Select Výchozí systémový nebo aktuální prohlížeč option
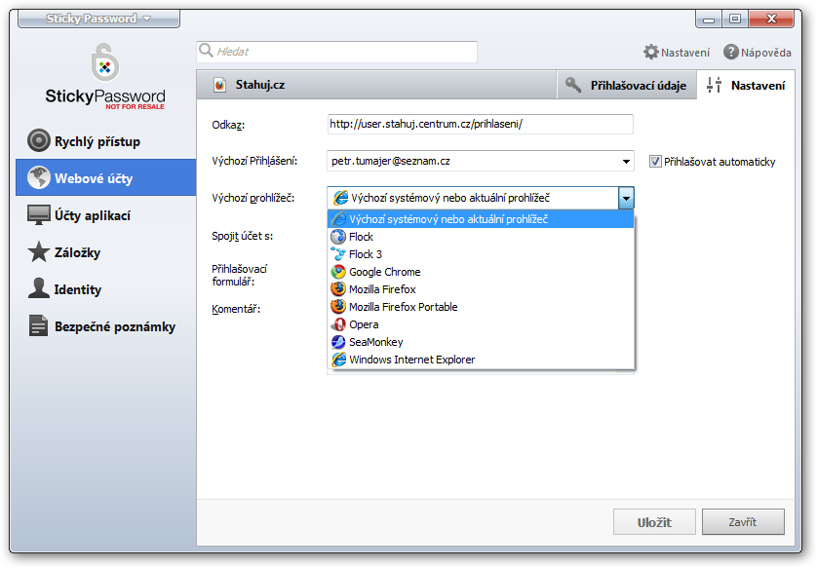The width and height of the screenshot is (817, 568). [481, 219]
